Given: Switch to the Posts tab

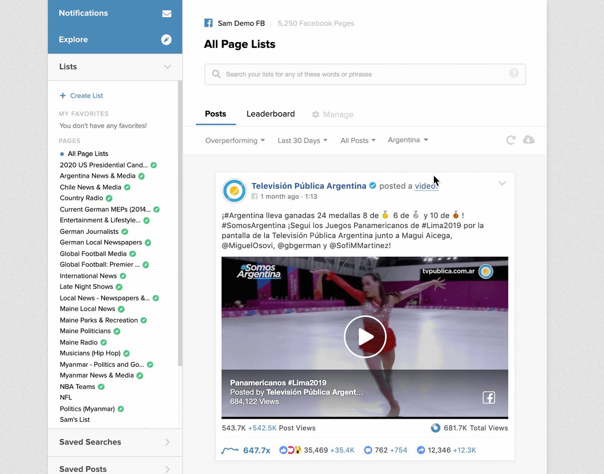Looking at the screenshot, I should (215, 114).
